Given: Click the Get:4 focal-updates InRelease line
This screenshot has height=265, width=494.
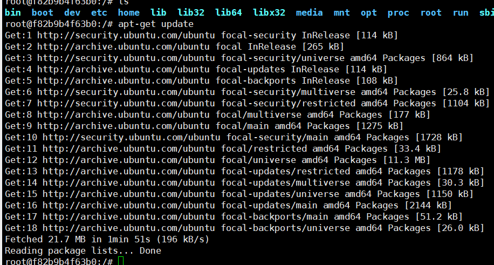Looking at the screenshot, I should (x=196, y=70).
